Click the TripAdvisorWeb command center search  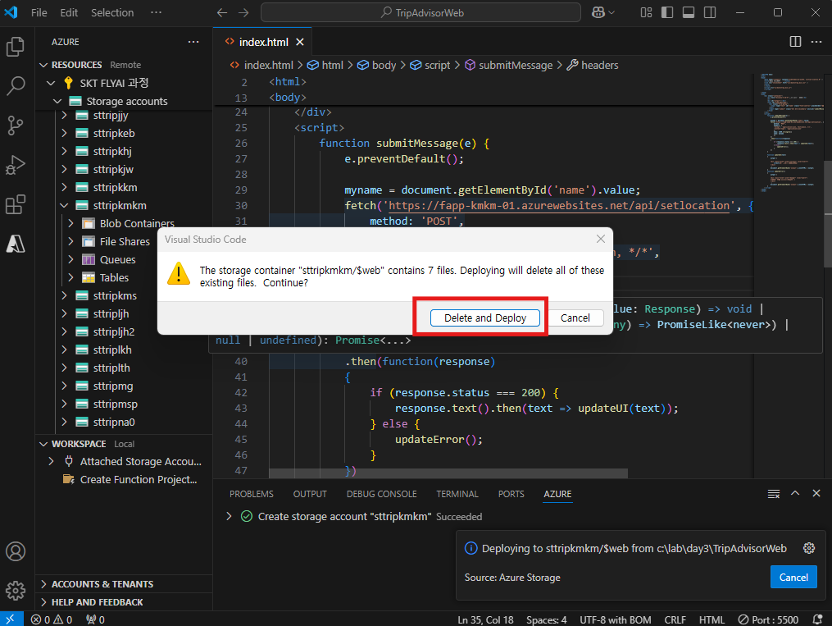(421, 12)
